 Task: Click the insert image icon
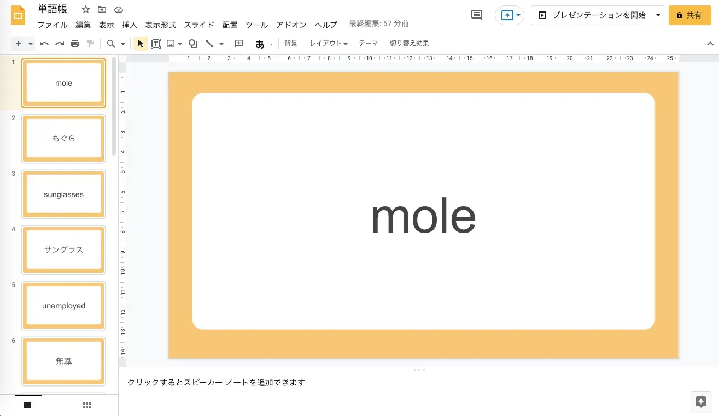171,44
